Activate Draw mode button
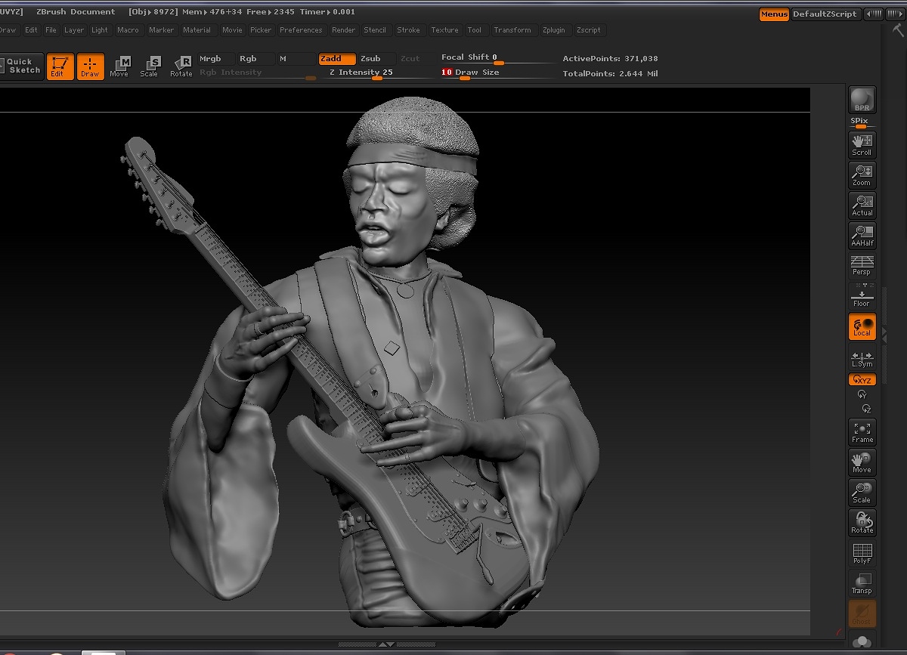This screenshot has height=655, width=907. [x=90, y=66]
